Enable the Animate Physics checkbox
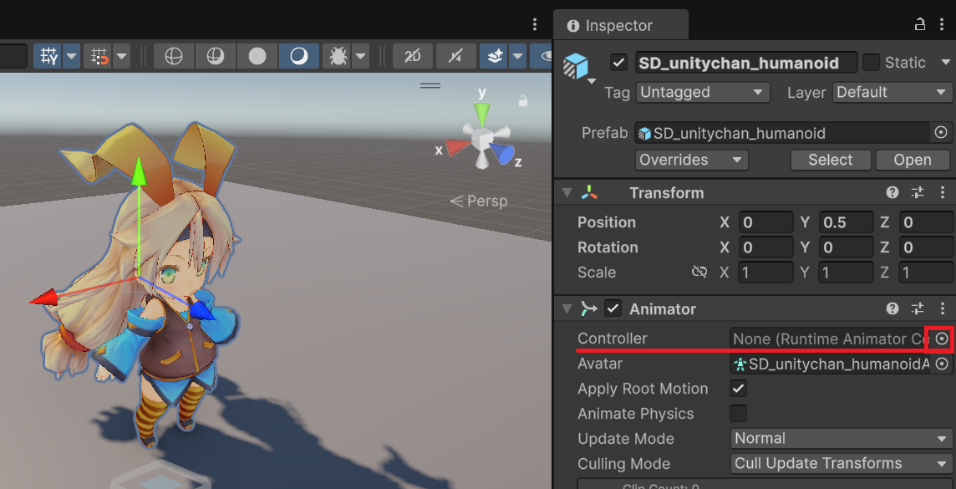The image size is (956, 489). (x=738, y=414)
